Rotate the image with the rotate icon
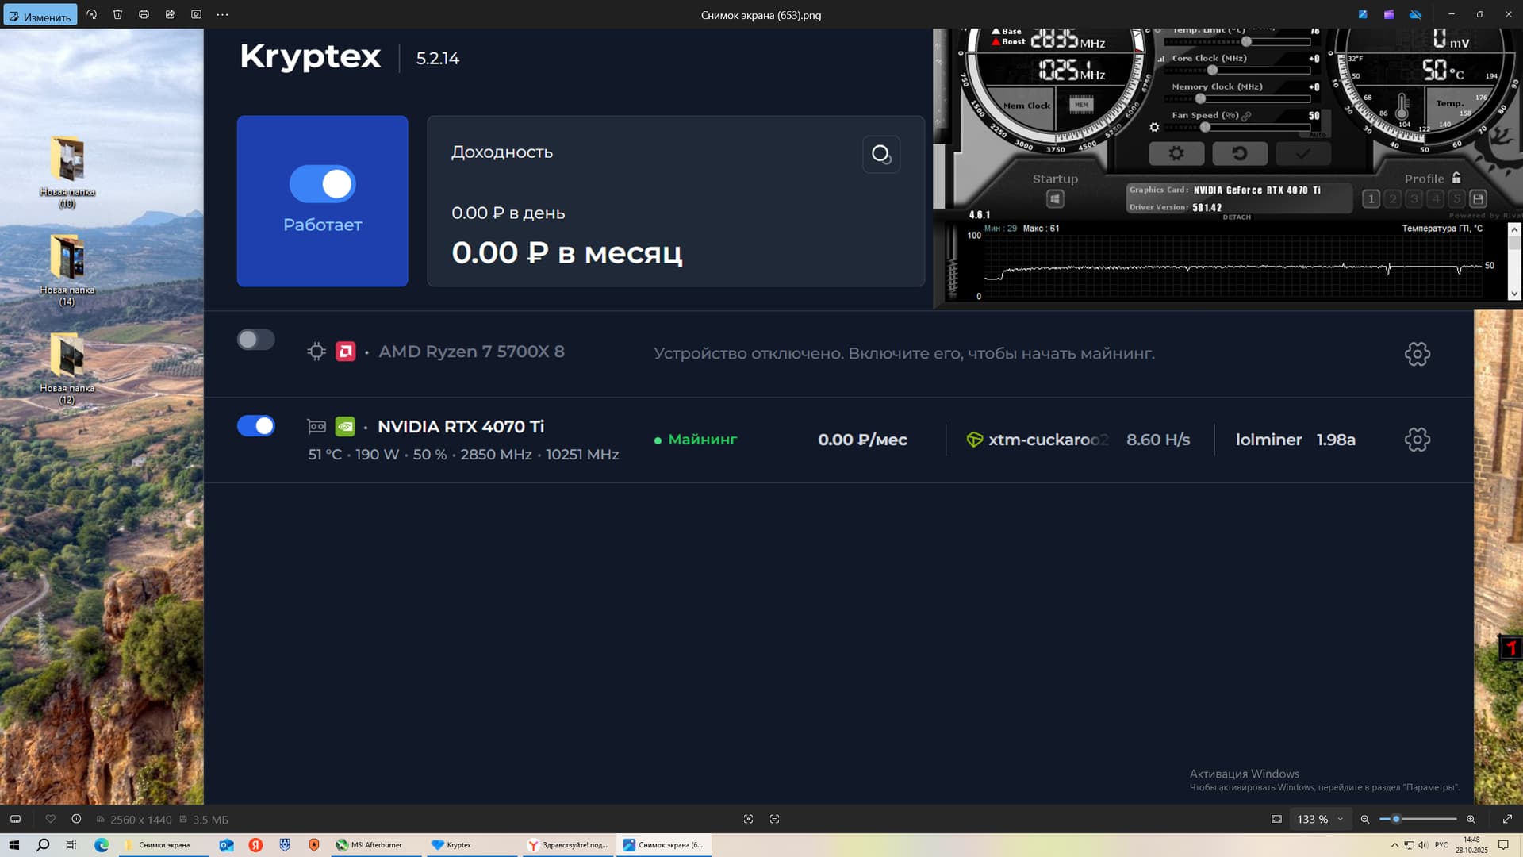Image resolution: width=1523 pixels, height=857 pixels. pyautogui.click(x=92, y=14)
